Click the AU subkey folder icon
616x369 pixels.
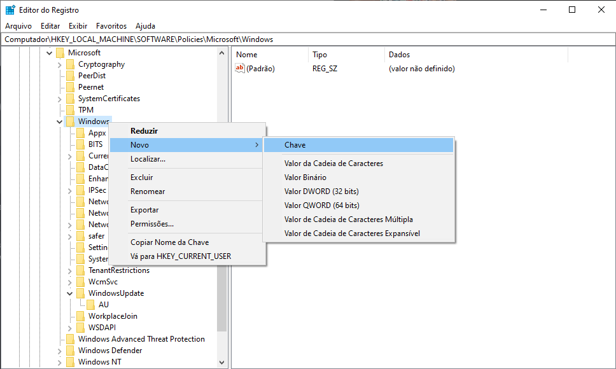pyautogui.click(x=90, y=305)
